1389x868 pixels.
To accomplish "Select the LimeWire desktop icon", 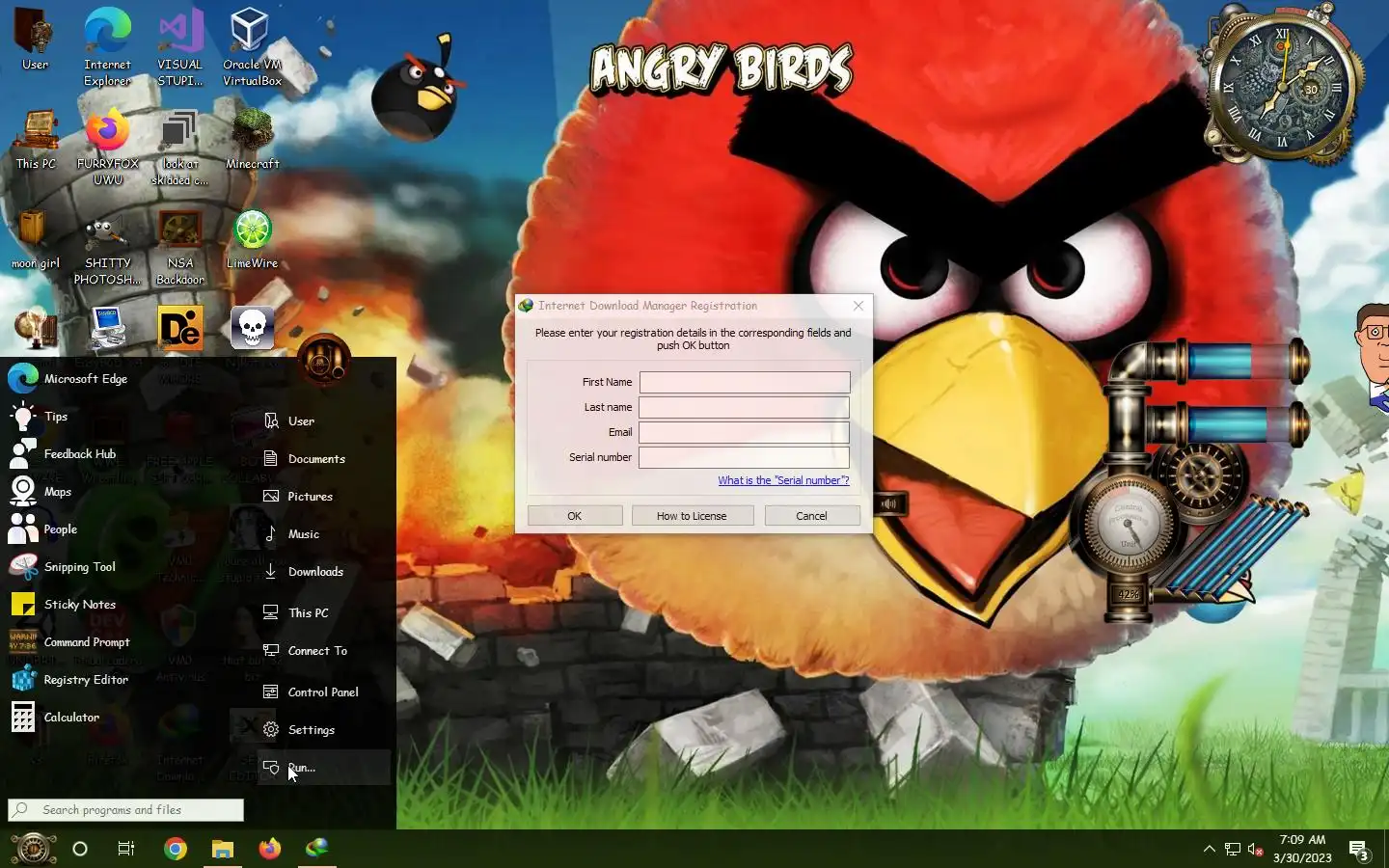I will click(252, 239).
